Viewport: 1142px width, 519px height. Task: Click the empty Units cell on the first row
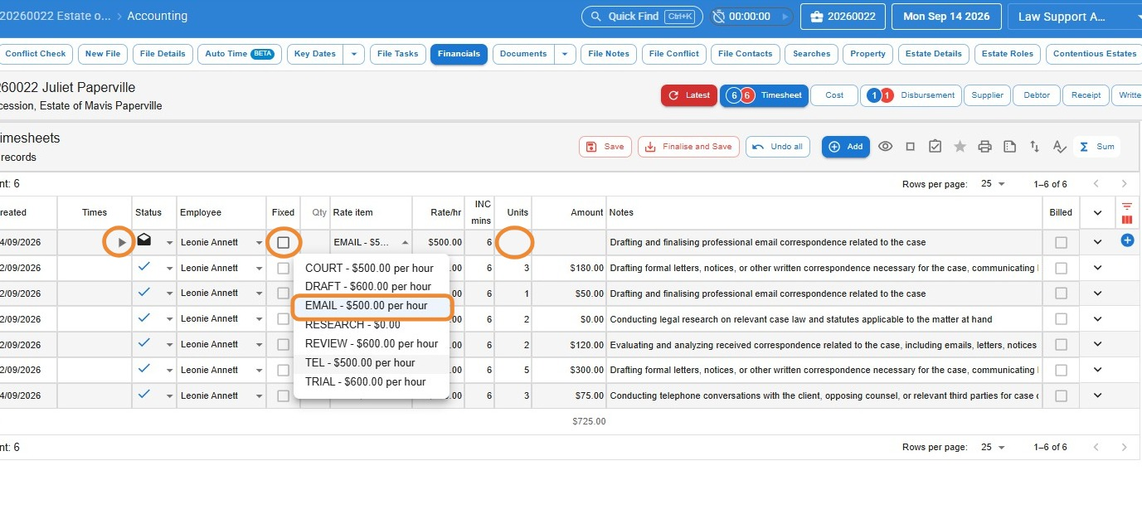[514, 242]
